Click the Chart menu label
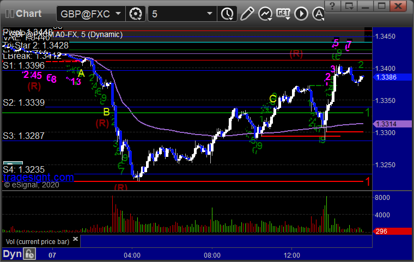Image resolution: width=414 pixels, height=262 pixels. pos(28,14)
